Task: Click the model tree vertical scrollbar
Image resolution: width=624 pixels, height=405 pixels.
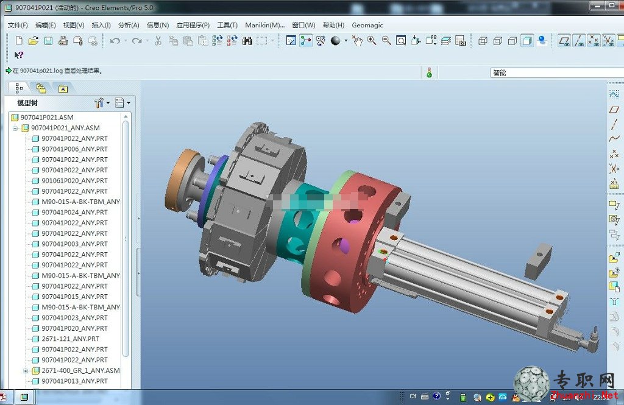Action: [x=126, y=239]
